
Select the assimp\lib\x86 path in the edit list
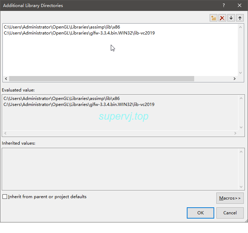(x=62, y=27)
